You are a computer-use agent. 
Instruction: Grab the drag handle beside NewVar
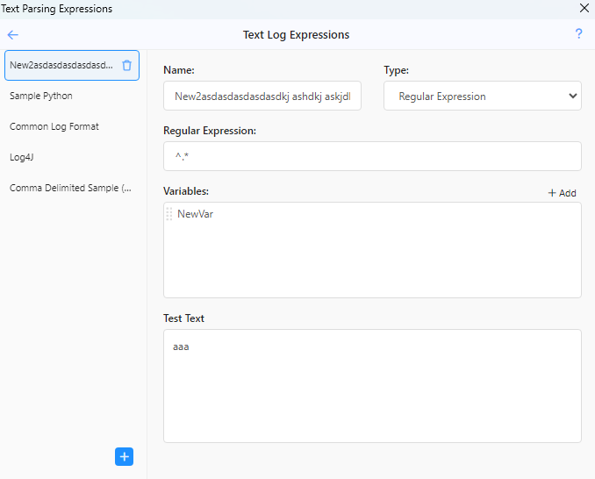(169, 214)
